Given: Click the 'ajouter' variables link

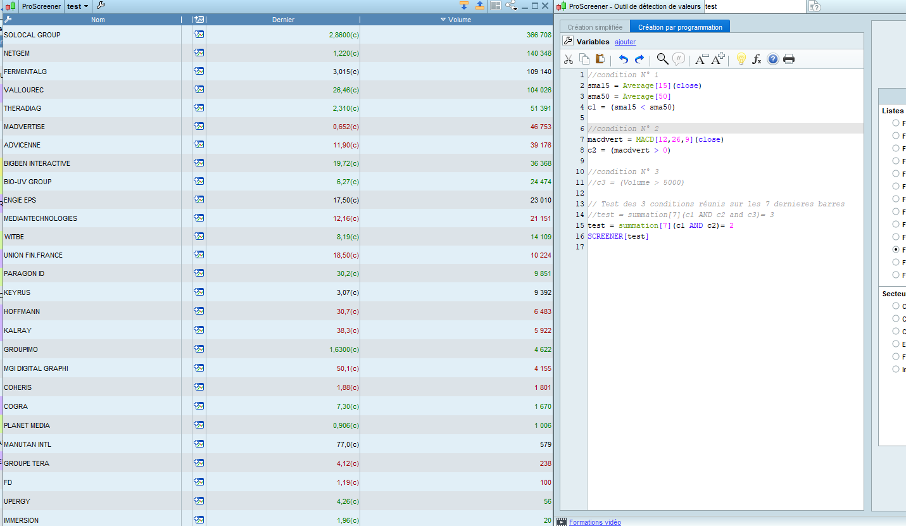Looking at the screenshot, I should [x=625, y=42].
